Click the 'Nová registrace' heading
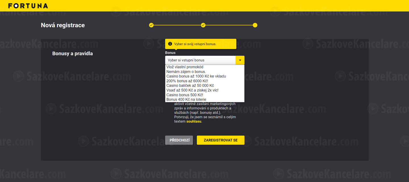This screenshot has width=409, height=182. 63,25
